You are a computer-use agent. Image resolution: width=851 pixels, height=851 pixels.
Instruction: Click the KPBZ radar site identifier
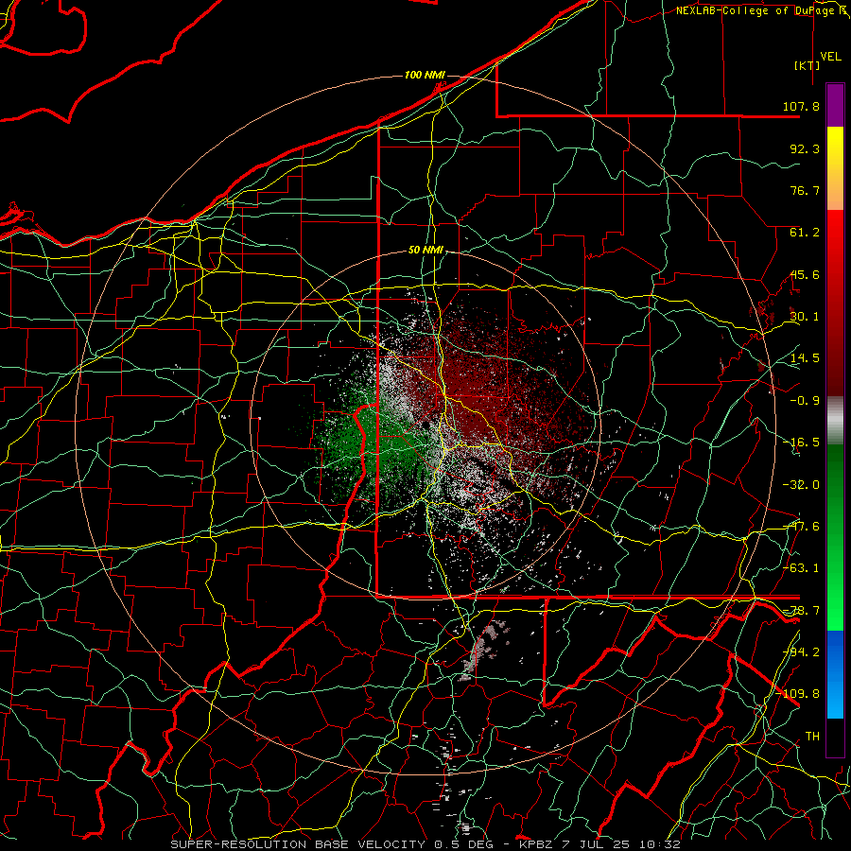click(x=537, y=844)
